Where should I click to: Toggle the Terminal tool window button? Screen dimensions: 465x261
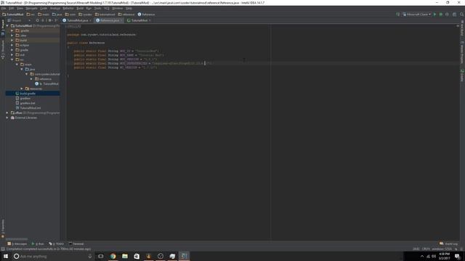(76, 244)
